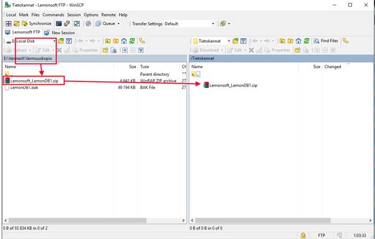The width and height of the screenshot is (375, 239).
Task: Click the local select-filter icon after minus
Action: [141, 50]
